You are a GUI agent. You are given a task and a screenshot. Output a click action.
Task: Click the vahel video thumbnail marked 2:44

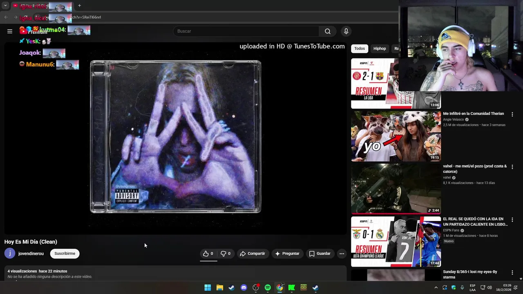[x=396, y=189]
